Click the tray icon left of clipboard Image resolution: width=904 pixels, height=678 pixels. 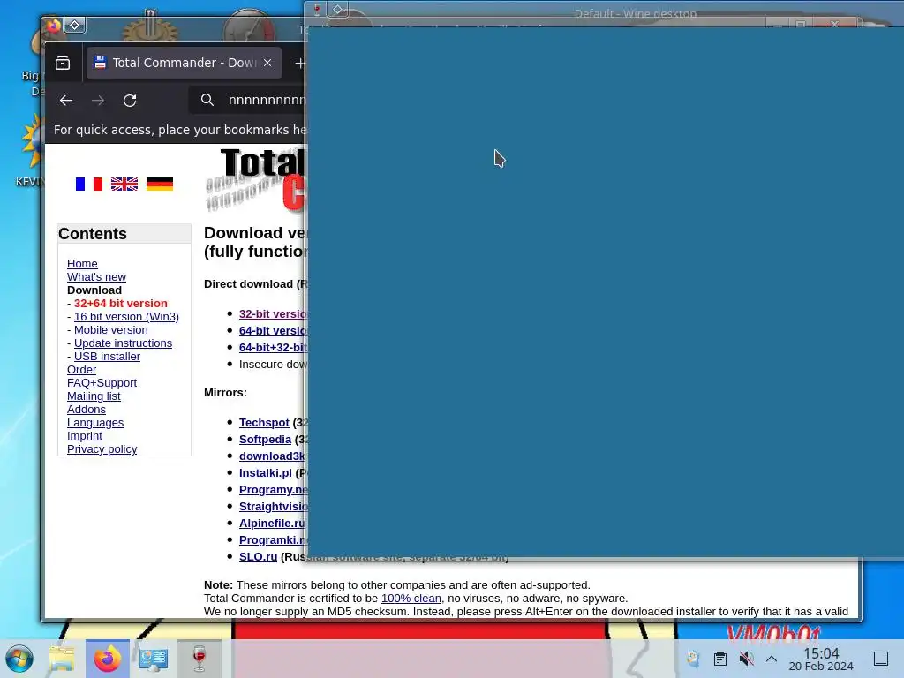point(694,659)
